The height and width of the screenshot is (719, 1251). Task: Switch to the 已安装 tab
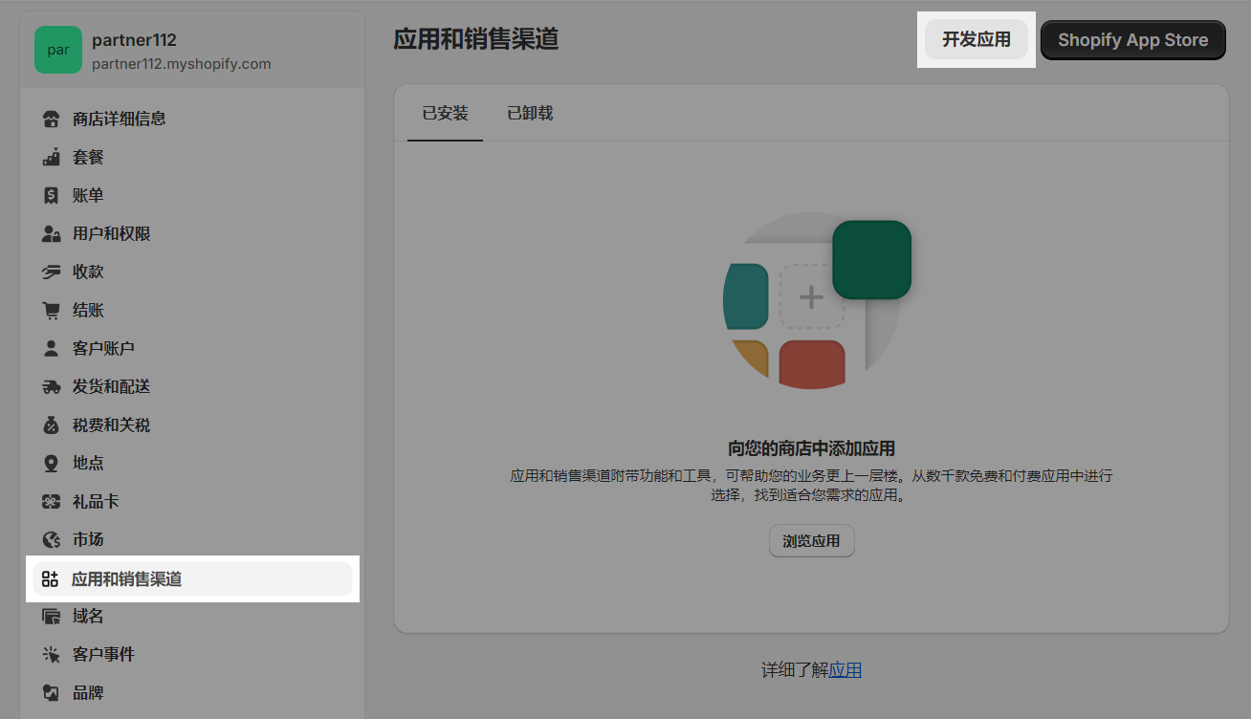(x=446, y=113)
